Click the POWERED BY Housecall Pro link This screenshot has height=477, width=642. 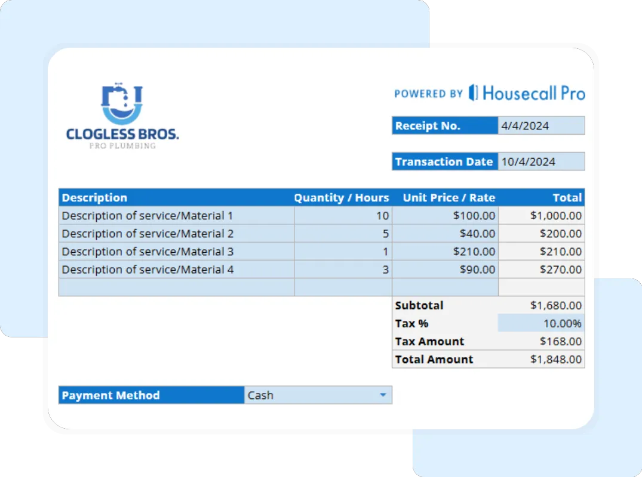coord(490,93)
